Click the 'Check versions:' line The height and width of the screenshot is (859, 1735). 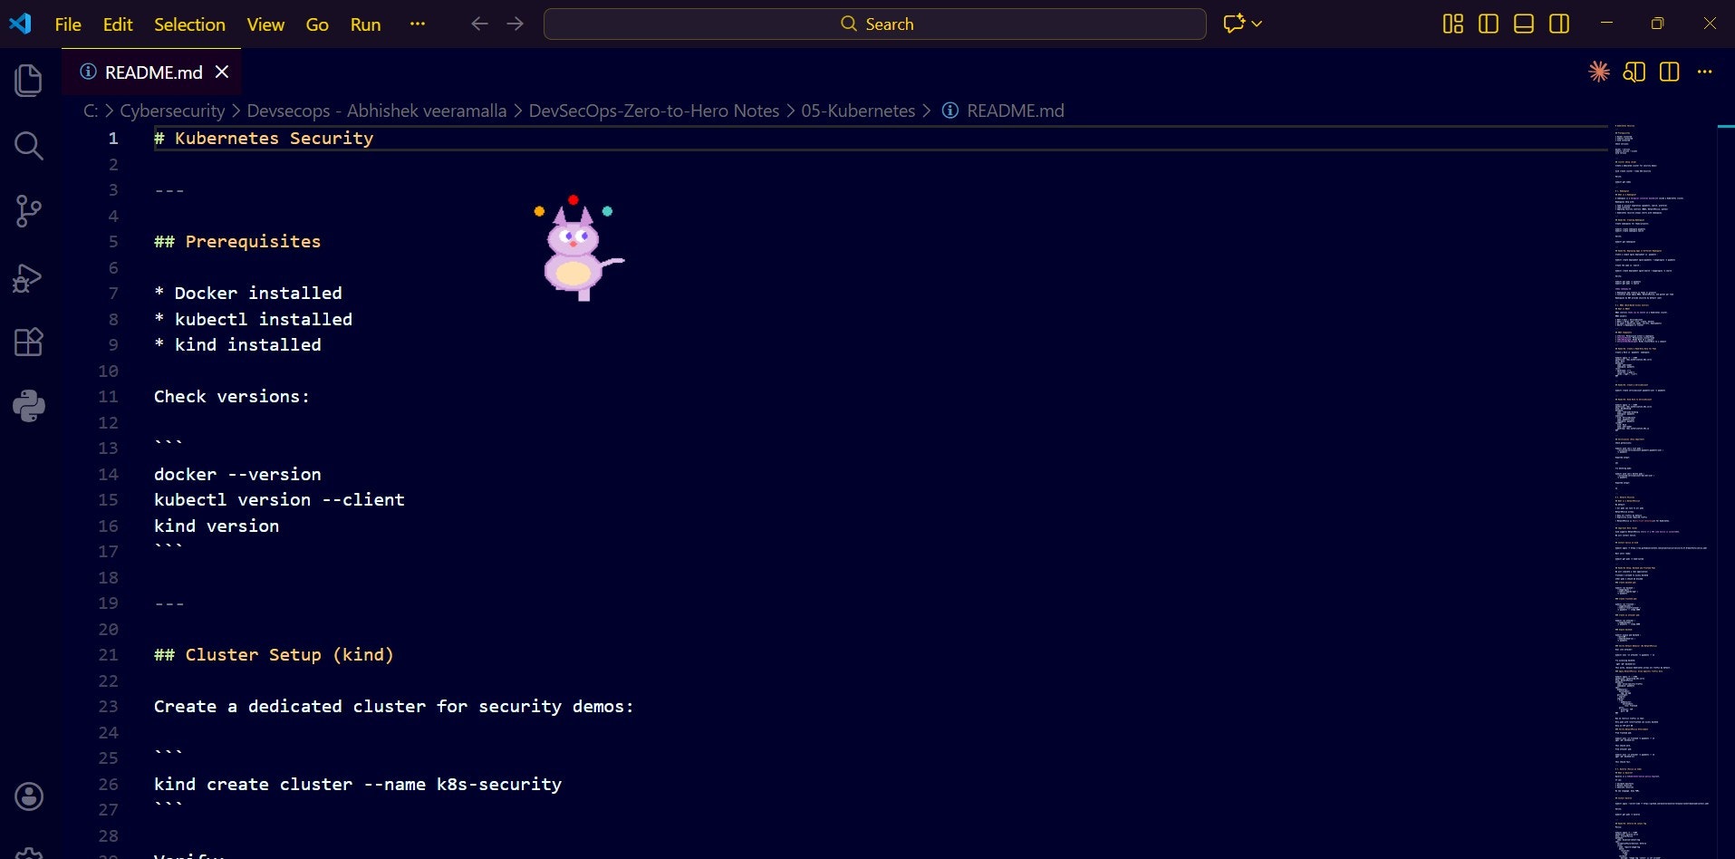232,396
